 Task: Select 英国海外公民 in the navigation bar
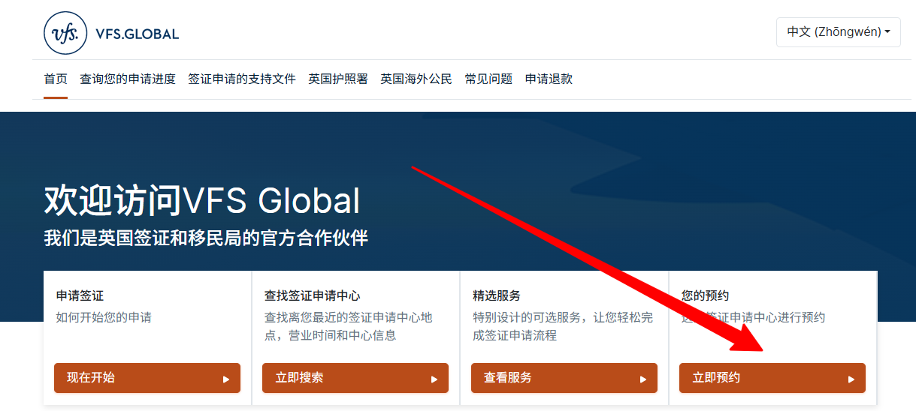point(416,79)
